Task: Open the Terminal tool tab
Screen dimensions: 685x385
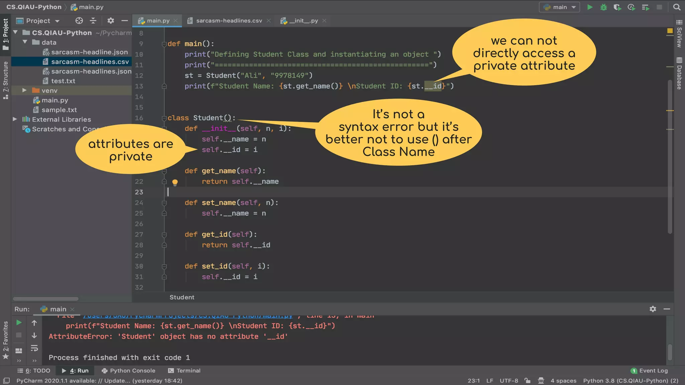Action: point(184,371)
